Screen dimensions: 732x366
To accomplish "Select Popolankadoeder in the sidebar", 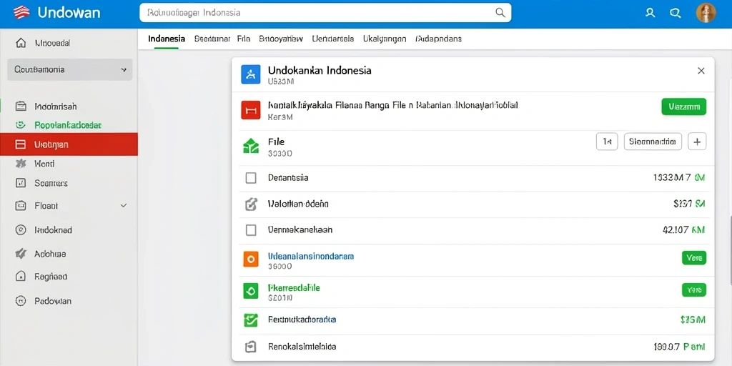I will (x=68, y=125).
